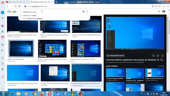Screen dimensions: 170x96
Task: Open 'Windows 10 on your smartphone' image
Action: 52,49
